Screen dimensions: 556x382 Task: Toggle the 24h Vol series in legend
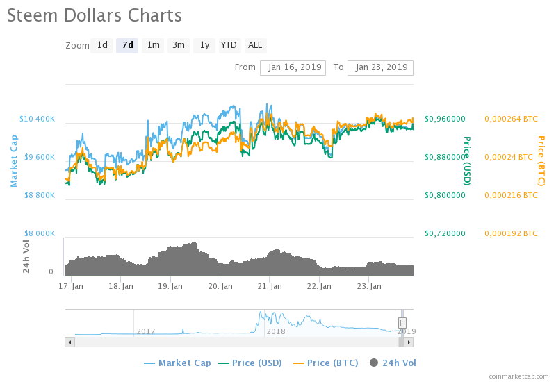coord(393,363)
